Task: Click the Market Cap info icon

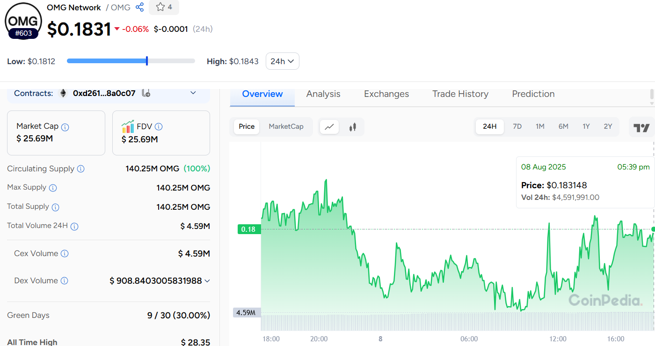Action: point(65,127)
